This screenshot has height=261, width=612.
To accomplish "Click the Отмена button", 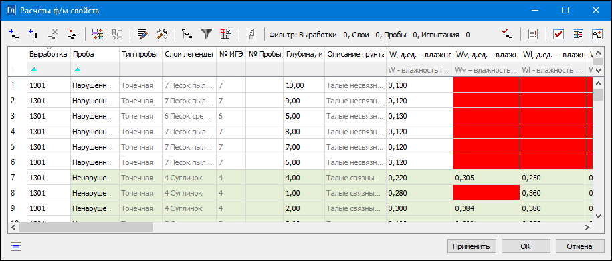I will click(580, 246).
